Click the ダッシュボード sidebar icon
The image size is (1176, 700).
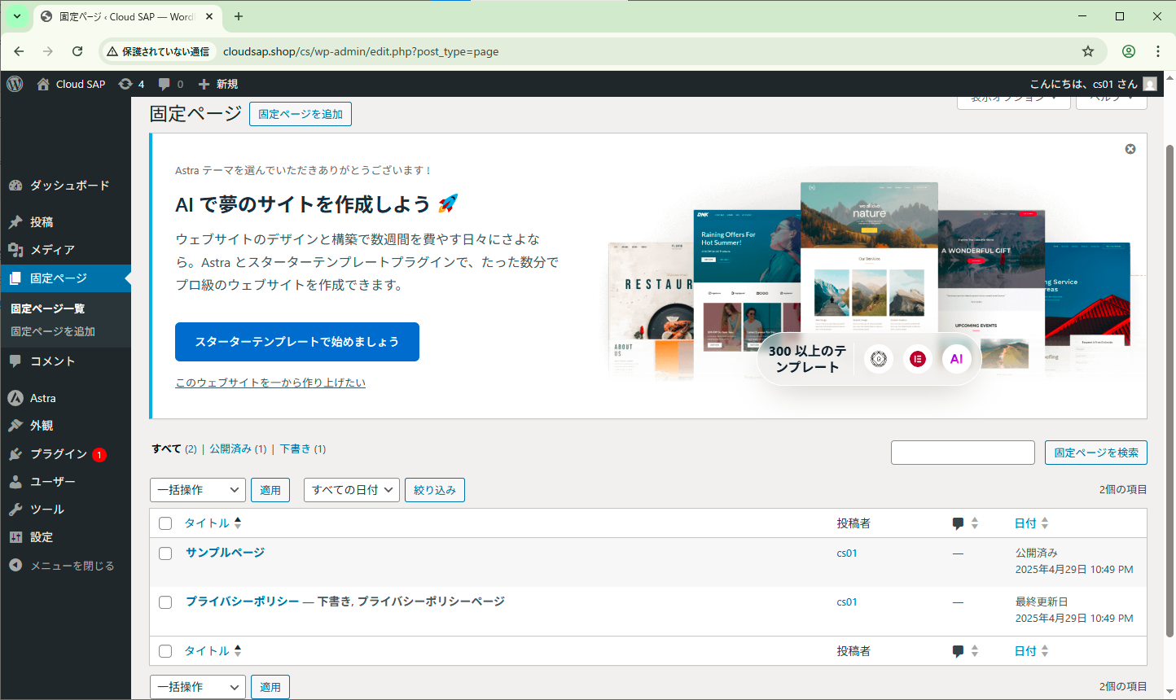(15, 186)
